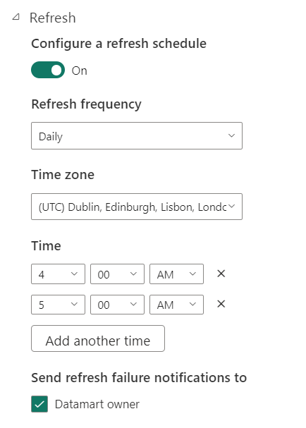Click the Refresh section heading
The image size is (306, 428).
click(x=53, y=18)
